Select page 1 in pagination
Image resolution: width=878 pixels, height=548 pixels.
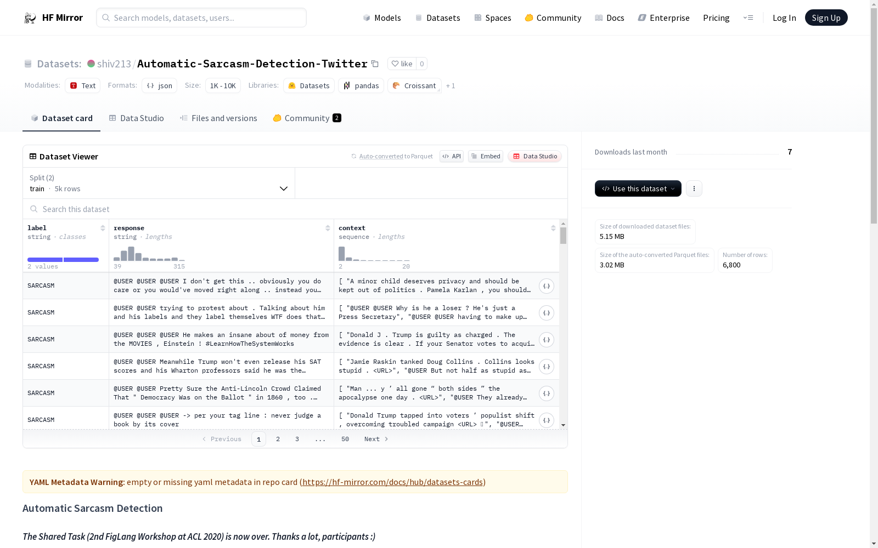click(258, 439)
